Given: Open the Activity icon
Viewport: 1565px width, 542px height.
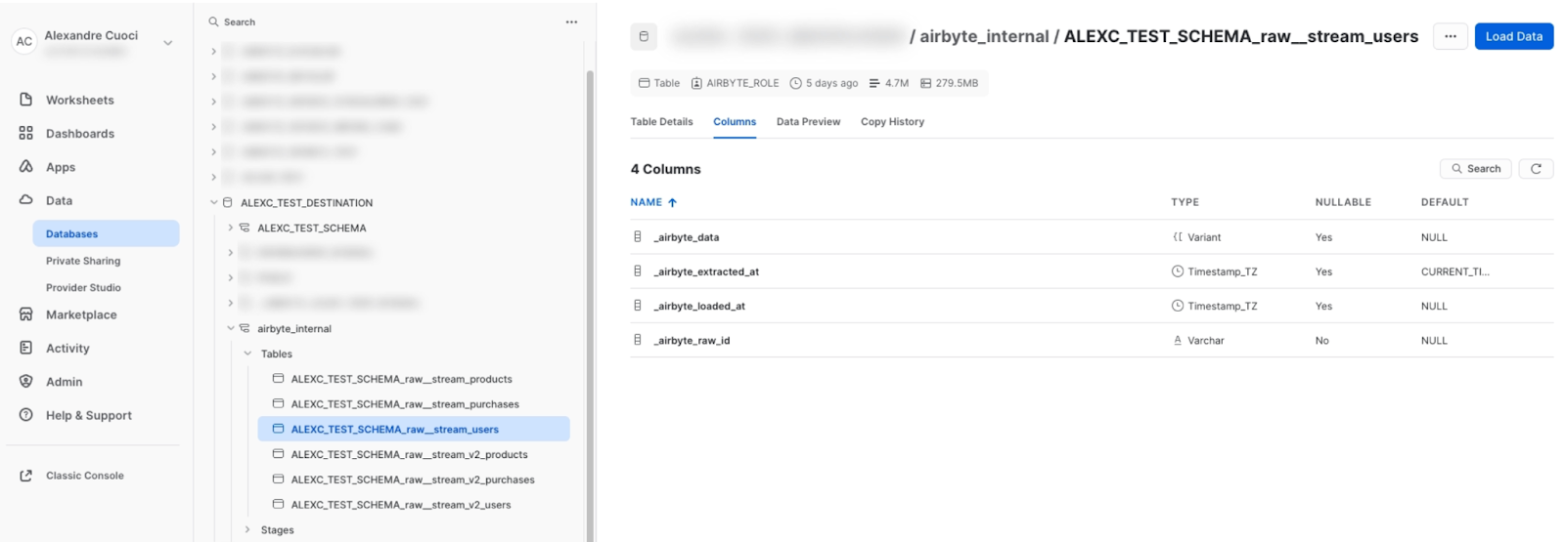Looking at the screenshot, I should coord(26,348).
